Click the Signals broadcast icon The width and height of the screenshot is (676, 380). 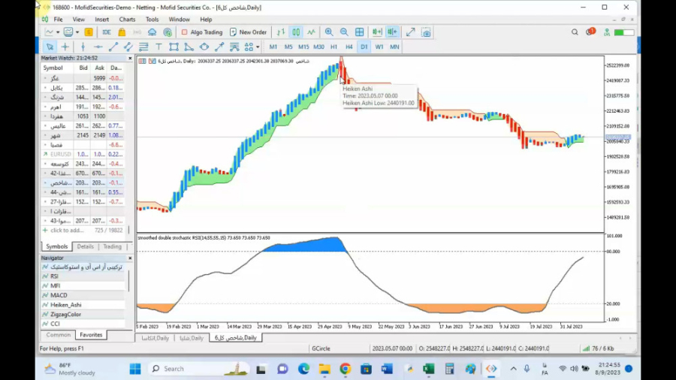[137, 32]
